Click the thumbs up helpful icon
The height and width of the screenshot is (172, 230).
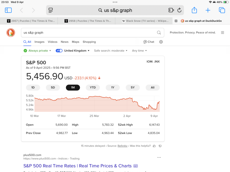click(x=154, y=146)
